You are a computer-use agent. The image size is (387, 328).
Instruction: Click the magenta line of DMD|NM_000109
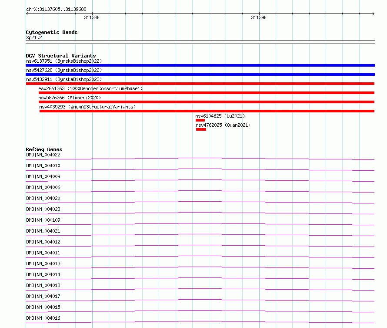(200, 224)
